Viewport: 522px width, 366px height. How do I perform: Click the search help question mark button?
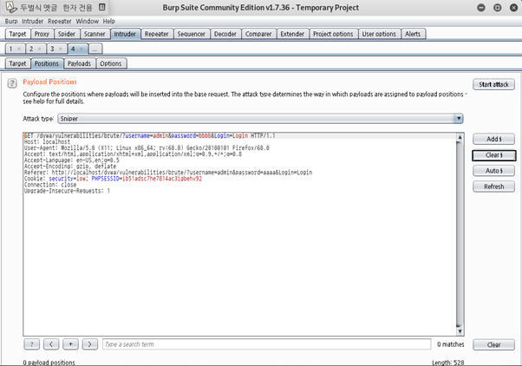(x=31, y=344)
